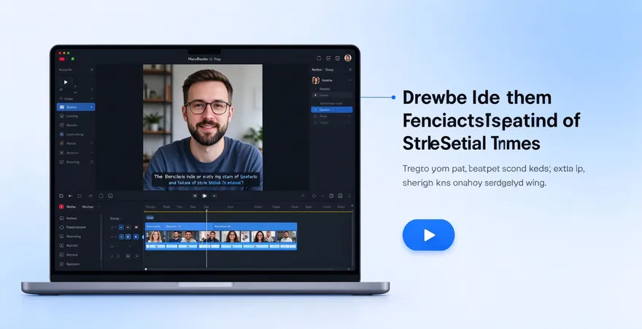Select the highlighted blue row in the left sidebar
This screenshot has width=642, height=329.
coord(76,107)
